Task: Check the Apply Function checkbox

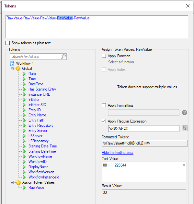Action: tap(104, 56)
